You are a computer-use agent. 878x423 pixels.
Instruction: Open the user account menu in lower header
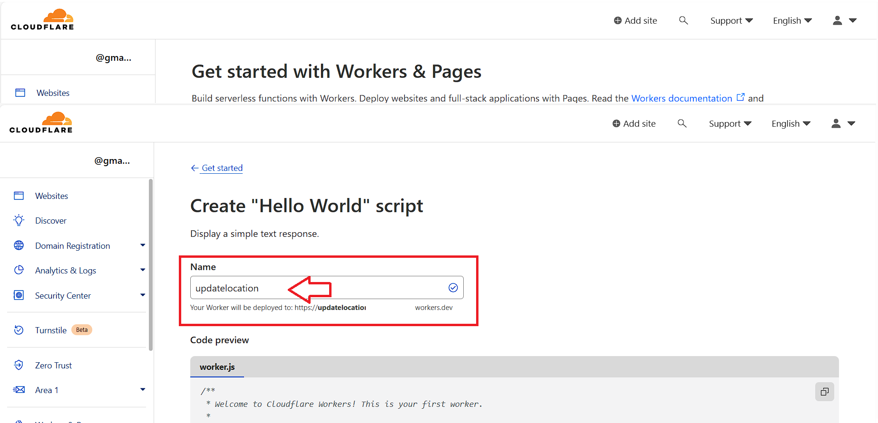point(843,123)
